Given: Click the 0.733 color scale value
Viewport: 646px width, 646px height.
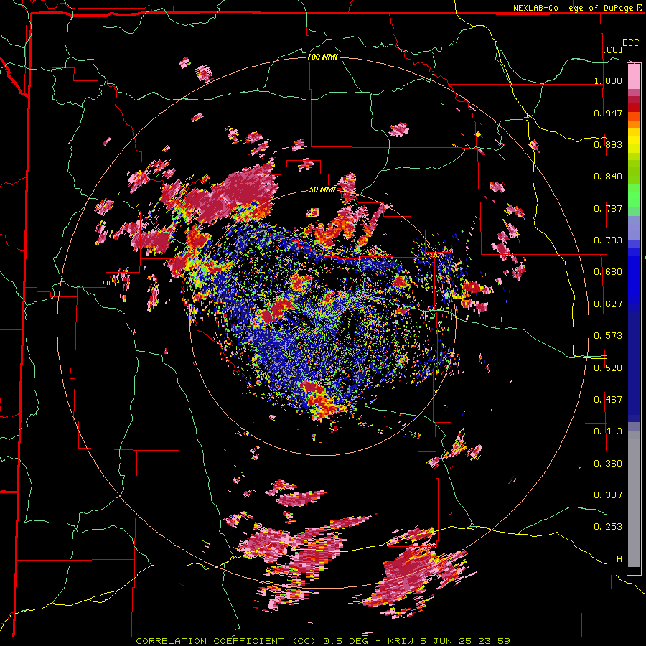Looking at the screenshot, I should pyautogui.click(x=608, y=240).
